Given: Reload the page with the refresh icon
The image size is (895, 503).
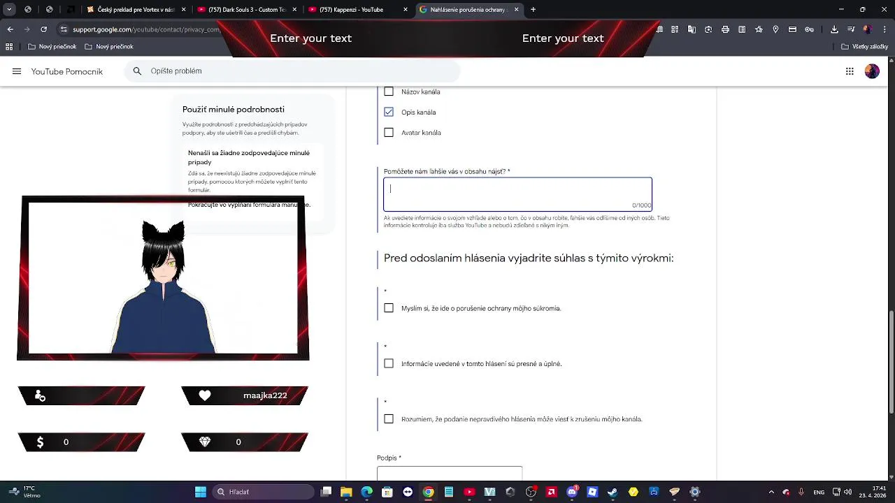Looking at the screenshot, I should click(x=43, y=29).
